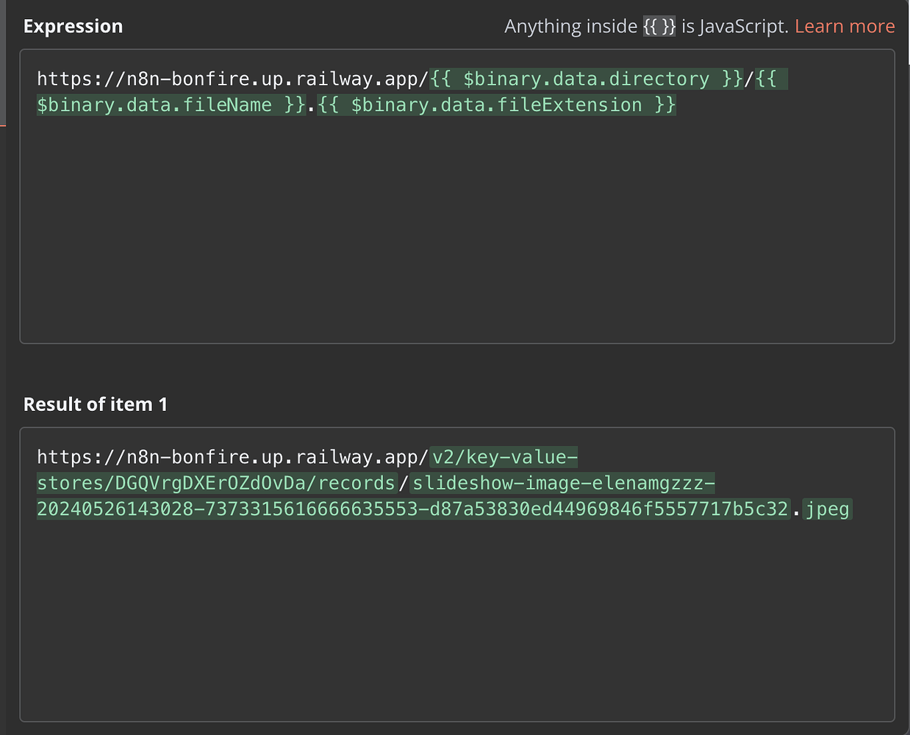The image size is (910, 735).
Task: Open the Learn more link
Action: point(844,26)
